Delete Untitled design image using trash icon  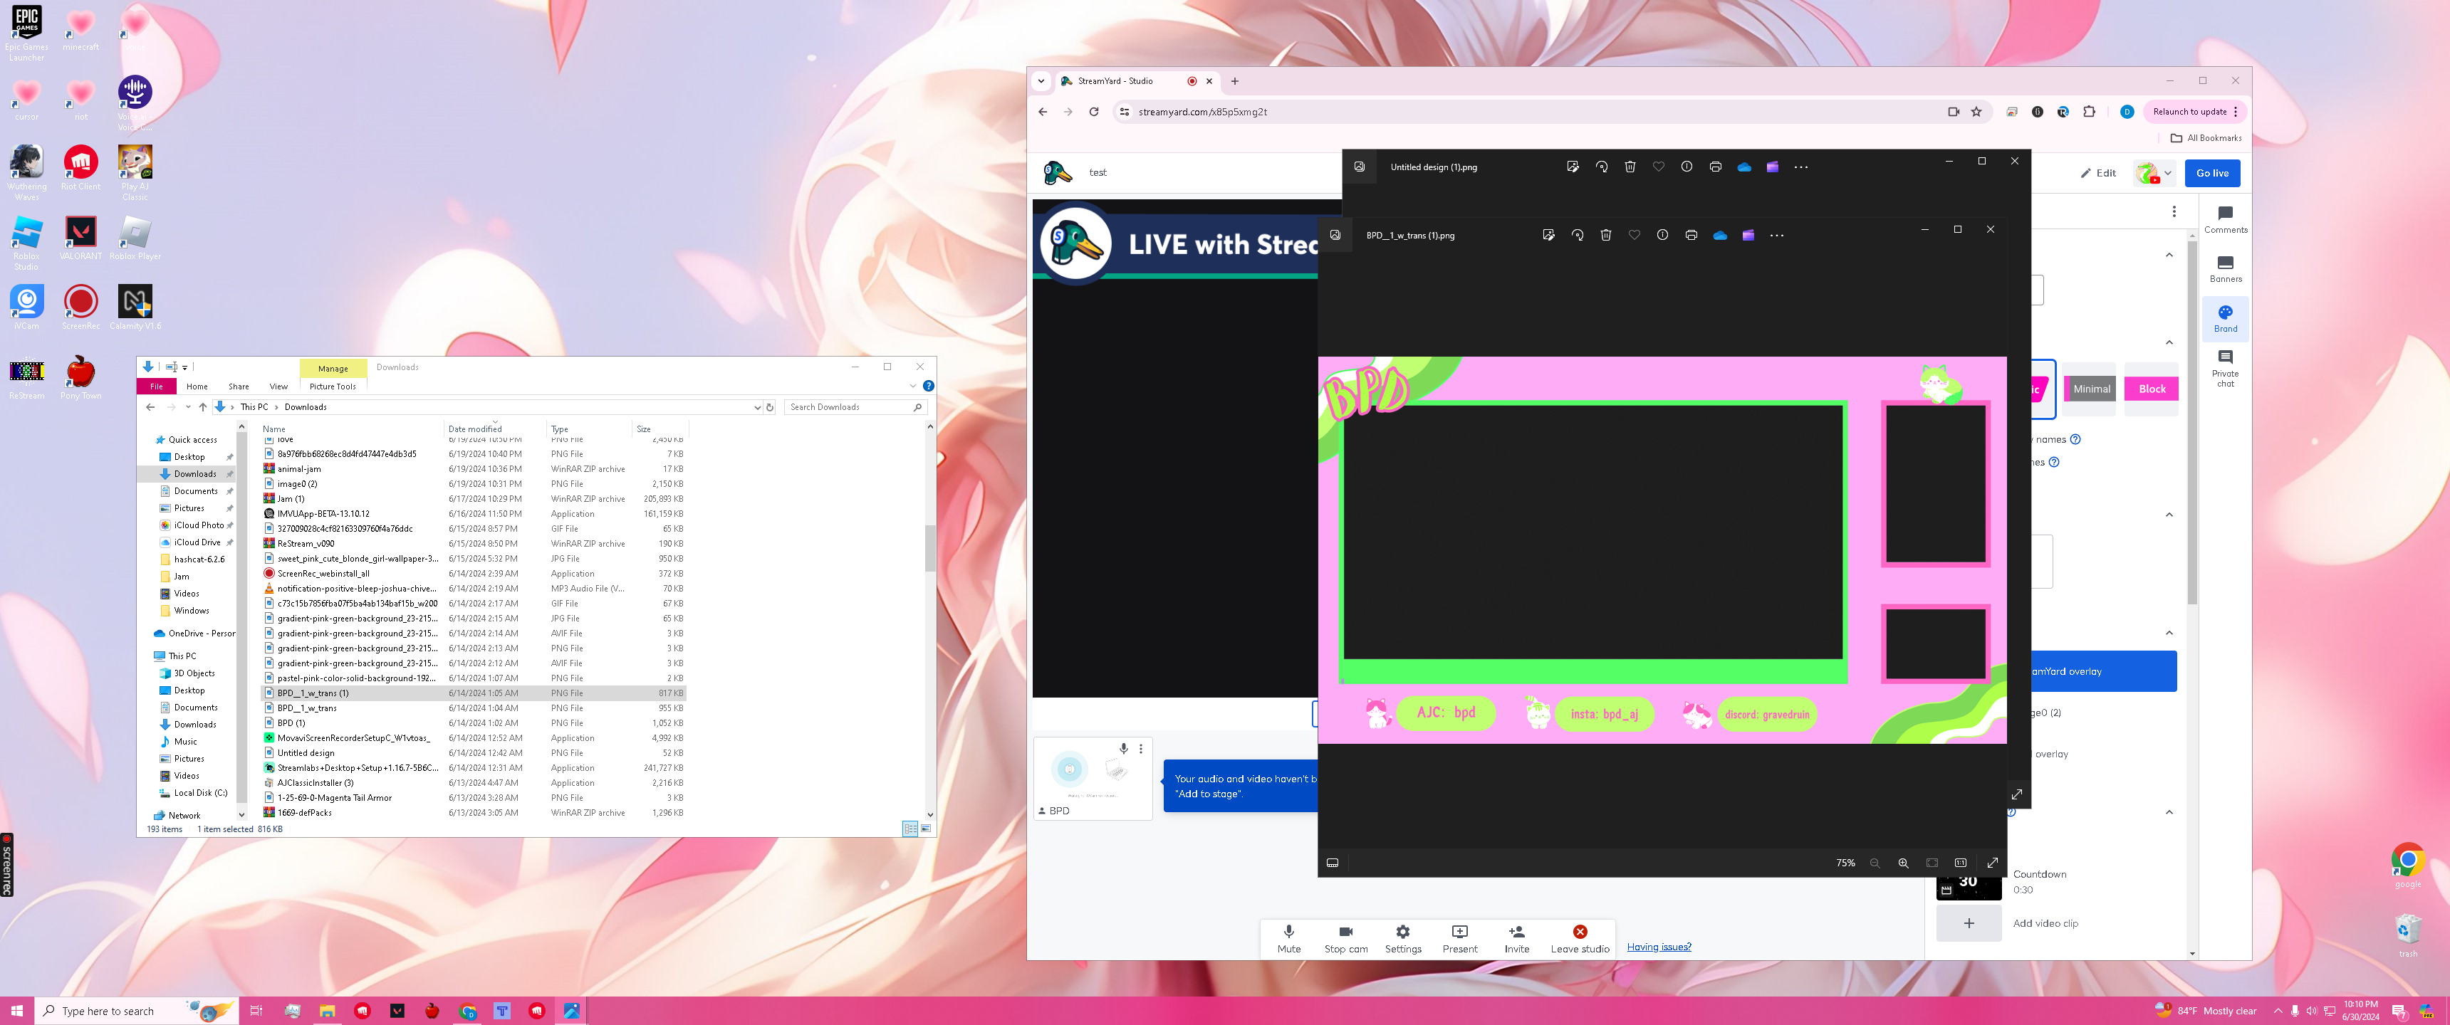(x=1630, y=167)
